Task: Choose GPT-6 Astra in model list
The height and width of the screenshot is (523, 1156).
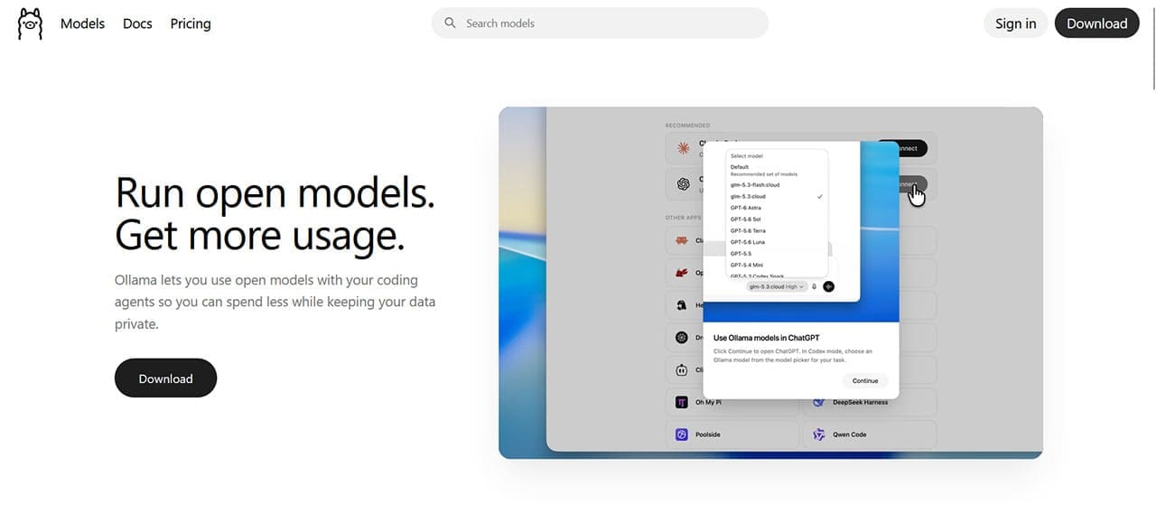Action: [746, 208]
